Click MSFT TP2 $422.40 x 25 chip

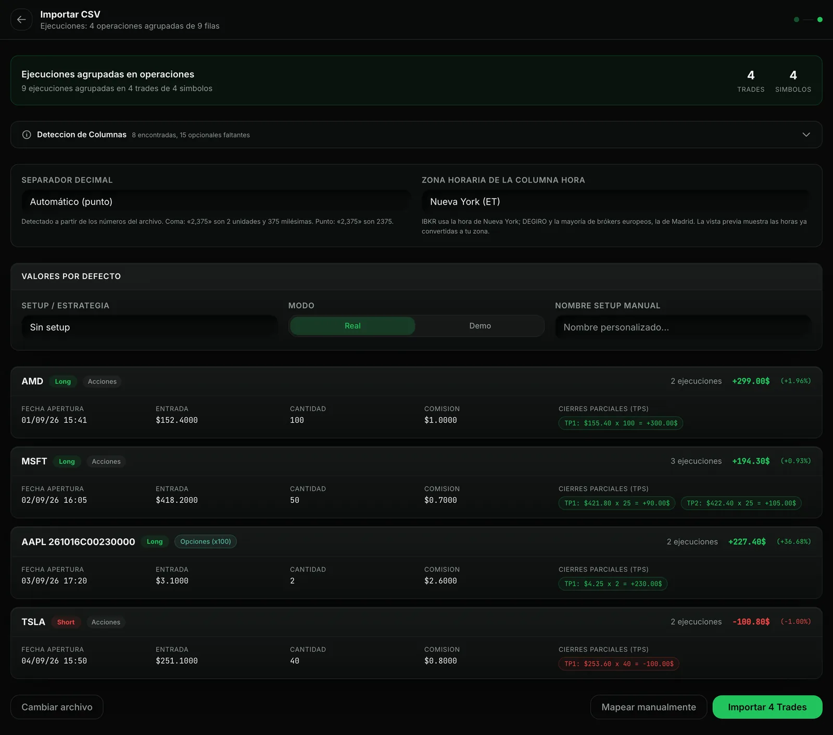741,503
